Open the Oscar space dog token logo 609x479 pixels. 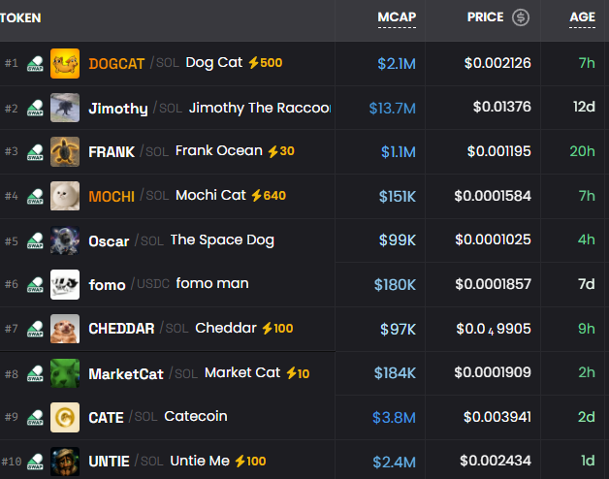coord(65,240)
